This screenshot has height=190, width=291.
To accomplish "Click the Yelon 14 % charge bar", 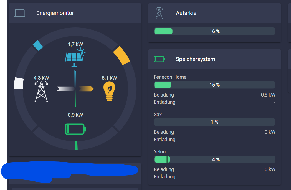I will tap(214, 159).
